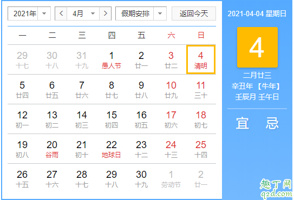Open the 4月 month dropdown
Screen dimensions: 294x200
pyautogui.click(x=83, y=14)
